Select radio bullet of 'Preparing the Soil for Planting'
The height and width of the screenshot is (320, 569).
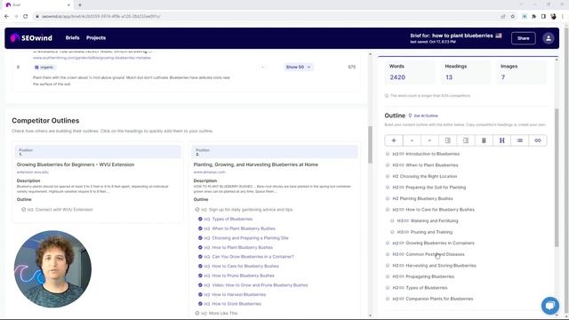click(x=388, y=188)
